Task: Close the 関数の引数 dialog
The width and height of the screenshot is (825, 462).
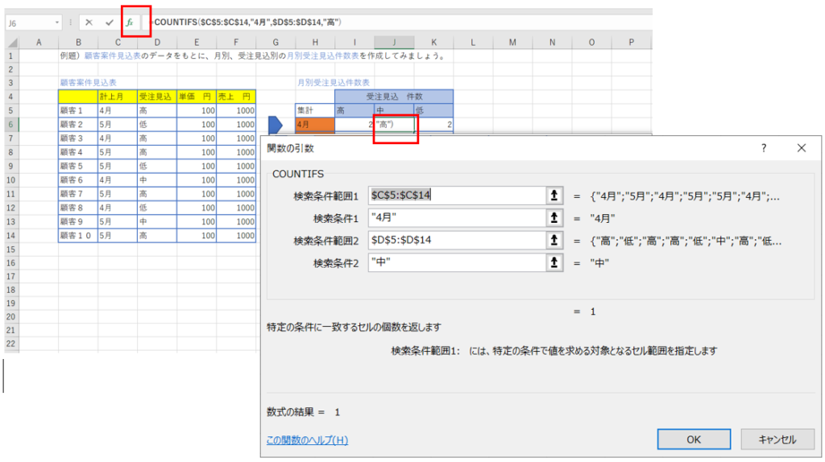Action: [x=801, y=148]
